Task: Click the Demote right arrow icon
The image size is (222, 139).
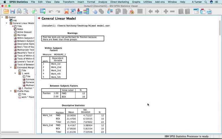Action: pos(157,11)
